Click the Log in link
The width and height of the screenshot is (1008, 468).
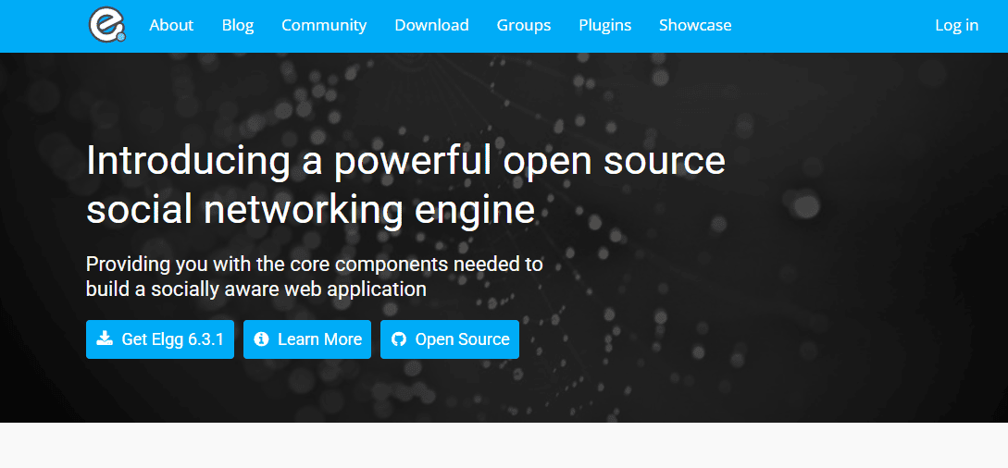pyautogui.click(x=956, y=25)
